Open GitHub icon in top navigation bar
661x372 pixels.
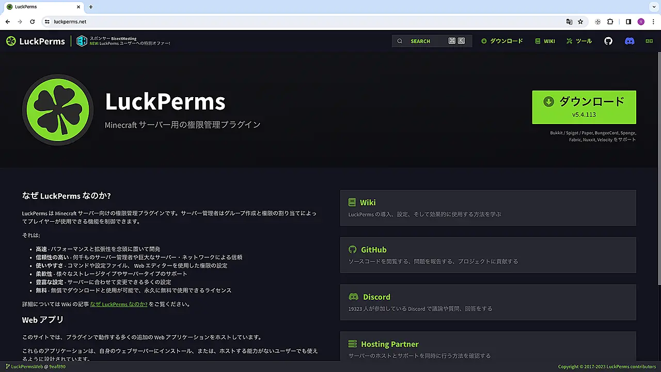point(608,41)
